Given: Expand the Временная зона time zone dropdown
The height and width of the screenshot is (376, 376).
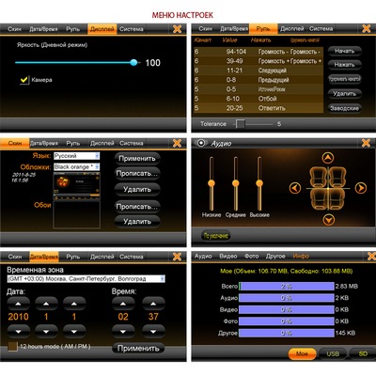Looking at the screenshot, I should point(86,278).
